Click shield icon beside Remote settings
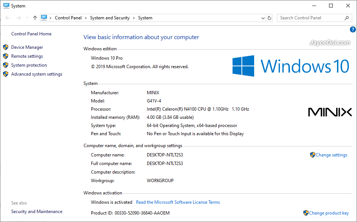This screenshot has width=357, height=222. coord(6,56)
